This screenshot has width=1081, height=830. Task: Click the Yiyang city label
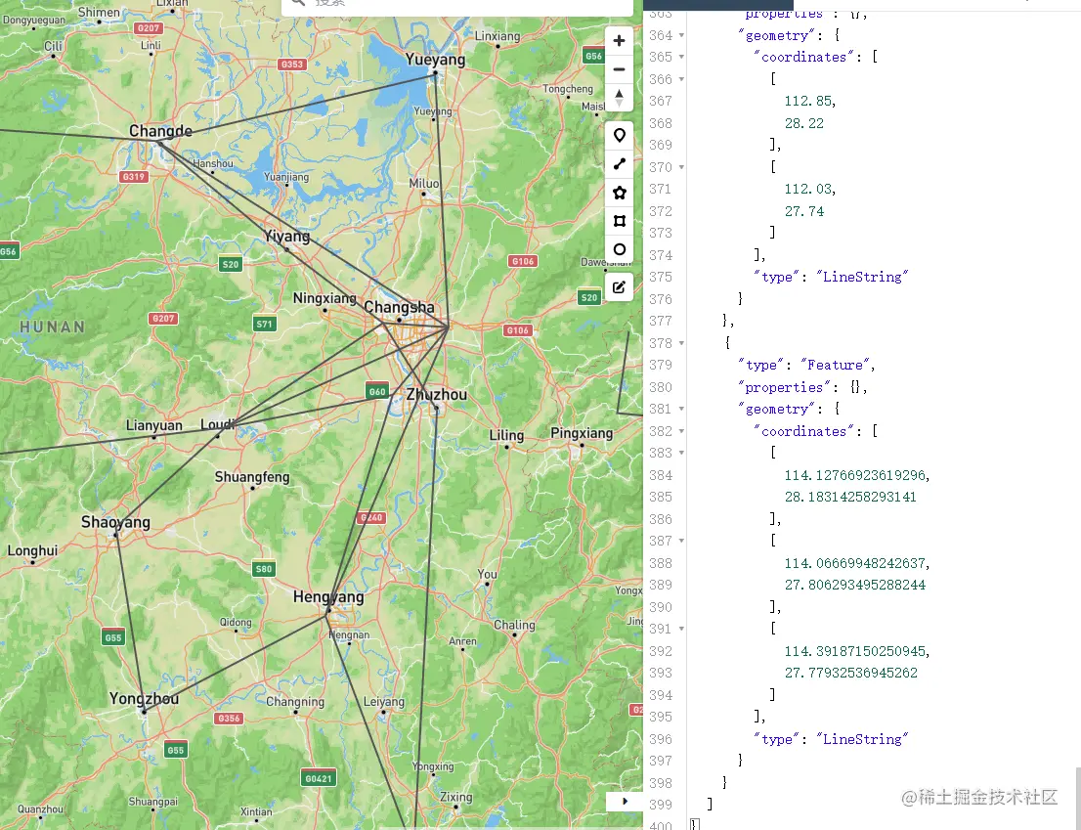pos(287,237)
